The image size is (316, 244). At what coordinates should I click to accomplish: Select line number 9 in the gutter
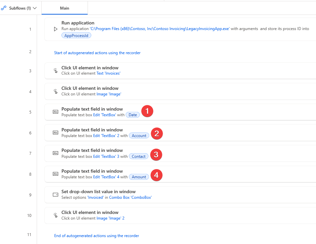tap(30, 195)
